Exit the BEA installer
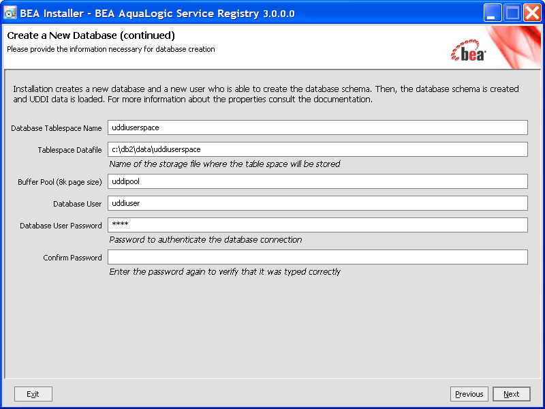 coord(33,394)
